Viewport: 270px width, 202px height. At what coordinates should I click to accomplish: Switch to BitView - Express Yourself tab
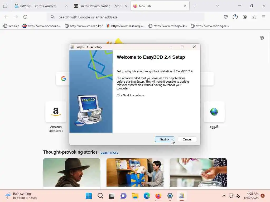[x=38, y=6]
